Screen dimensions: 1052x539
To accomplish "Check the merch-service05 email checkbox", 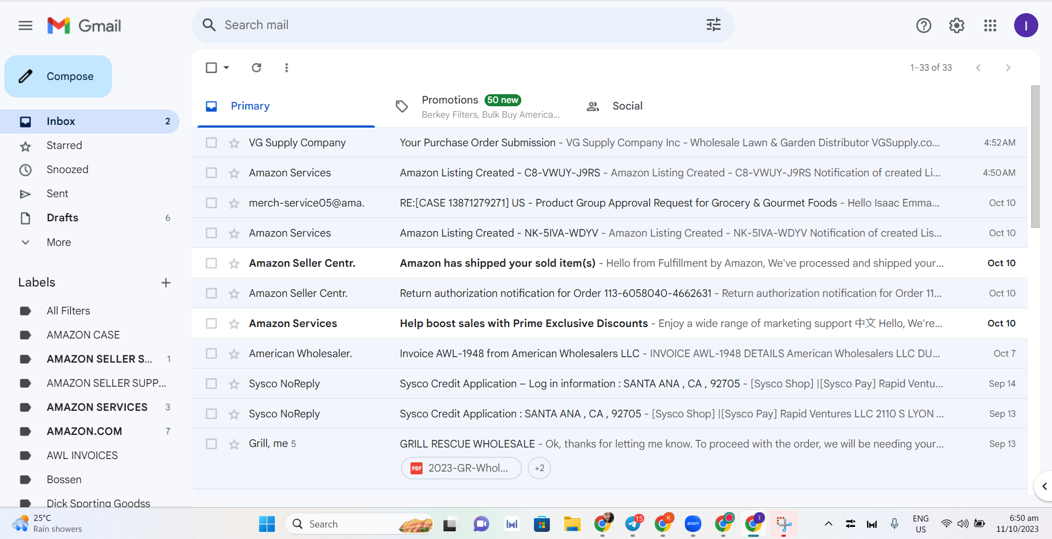I will [211, 203].
